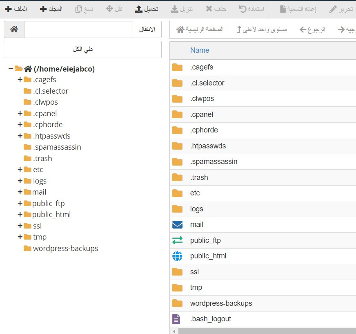
Task: Click the .bash_logout file icon
Action: pyautogui.click(x=176, y=319)
